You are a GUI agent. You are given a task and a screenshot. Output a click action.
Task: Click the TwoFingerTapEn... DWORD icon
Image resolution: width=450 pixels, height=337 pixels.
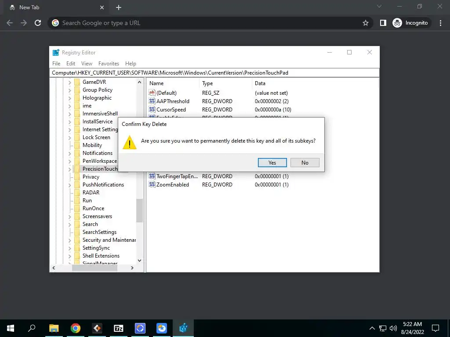(152, 176)
